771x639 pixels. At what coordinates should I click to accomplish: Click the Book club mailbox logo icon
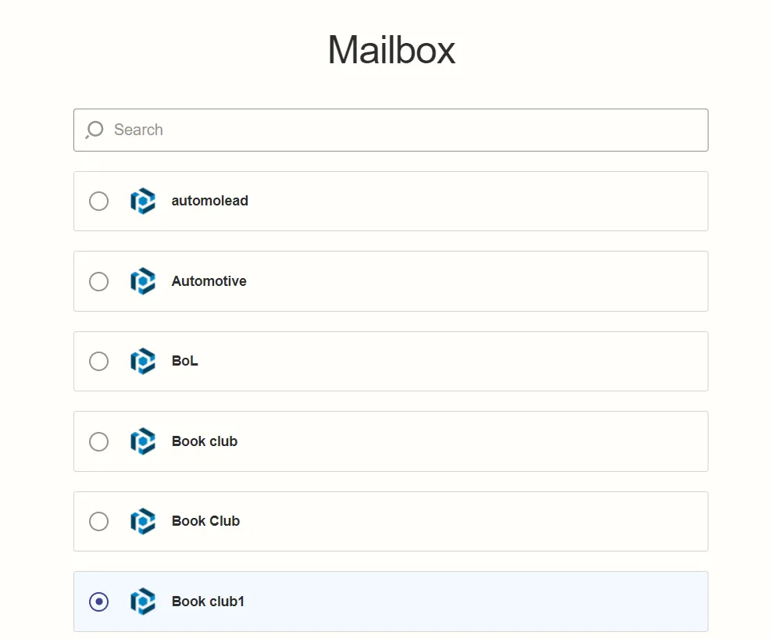(143, 441)
